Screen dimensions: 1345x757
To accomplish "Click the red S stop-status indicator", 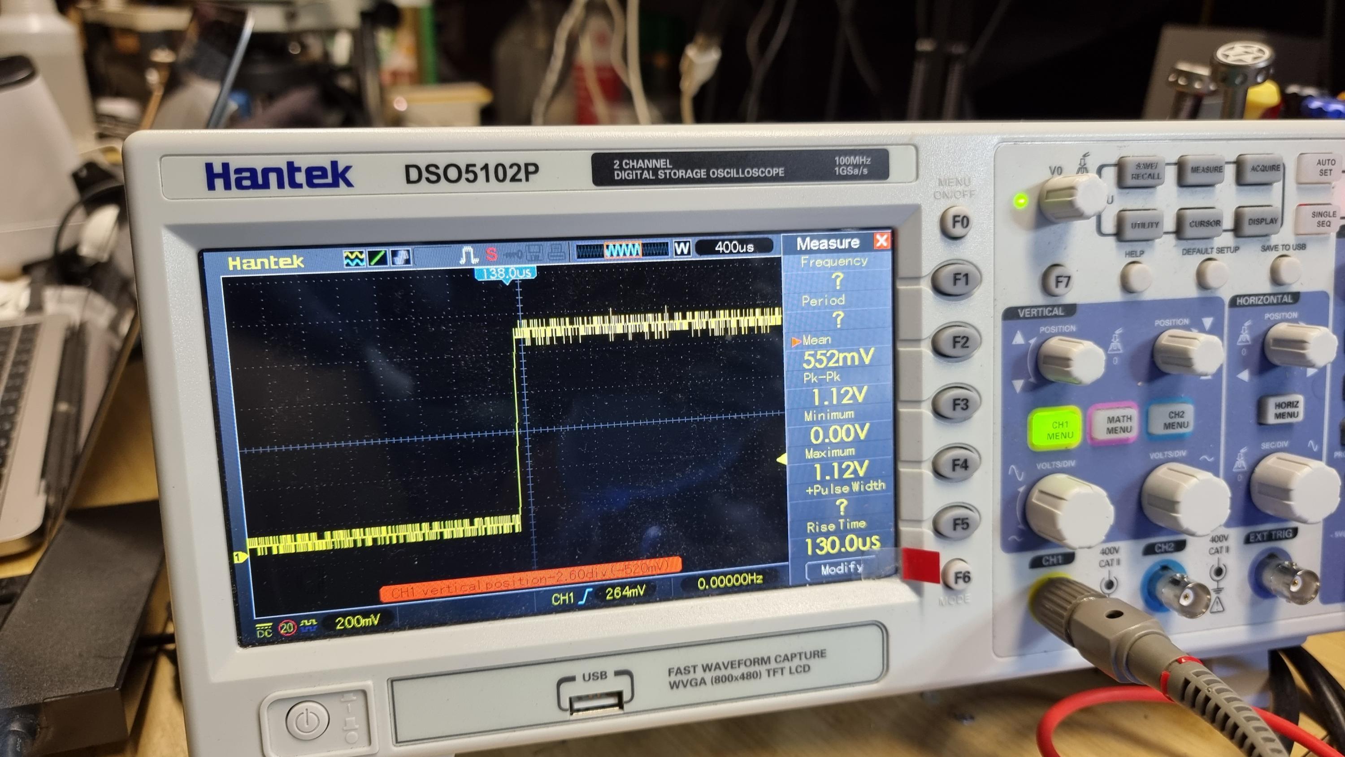I will (491, 254).
